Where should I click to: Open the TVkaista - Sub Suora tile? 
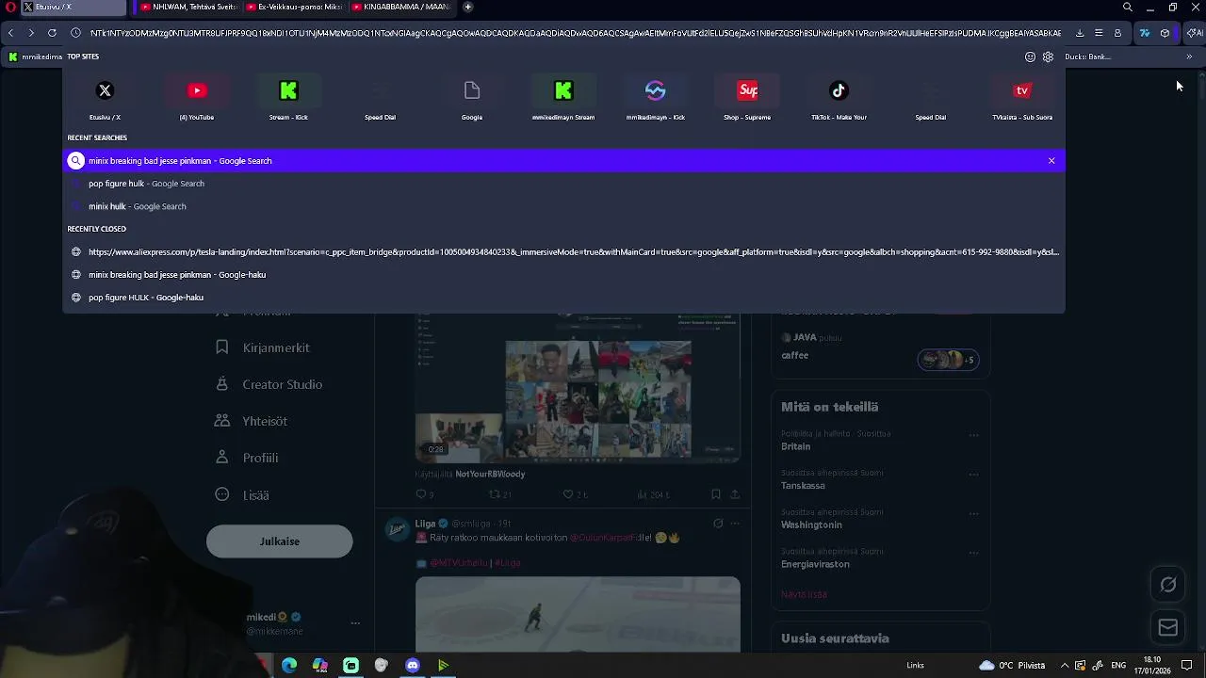[1022, 99]
